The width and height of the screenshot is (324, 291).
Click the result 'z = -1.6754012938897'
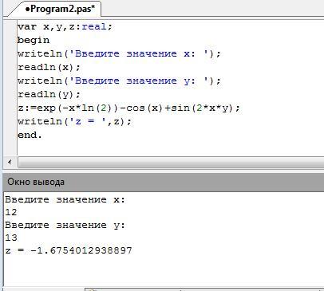(x=69, y=250)
